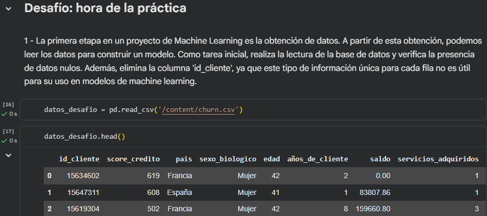487x216 pixels.
Task: Click into the pd.read_csv code cell
Action: pos(316,110)
